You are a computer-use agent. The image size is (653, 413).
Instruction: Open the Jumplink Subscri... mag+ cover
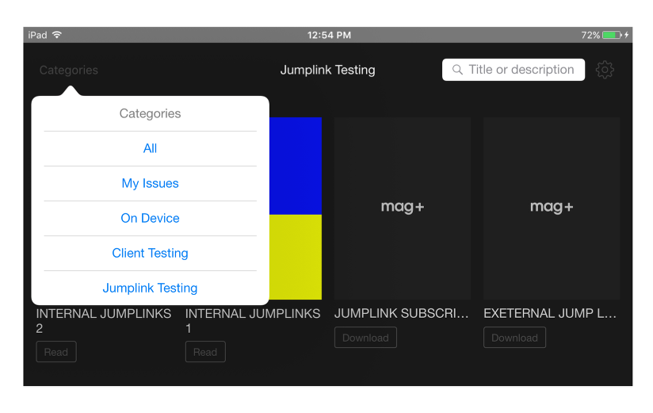click(x=403, y=208)
